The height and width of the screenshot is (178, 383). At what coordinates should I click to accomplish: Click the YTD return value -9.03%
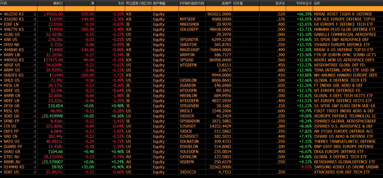click(x=306, y=167)
